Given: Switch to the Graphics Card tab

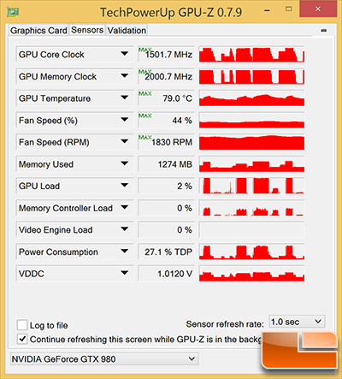Looking at the screenshot, I should click(x=38, y=30).
